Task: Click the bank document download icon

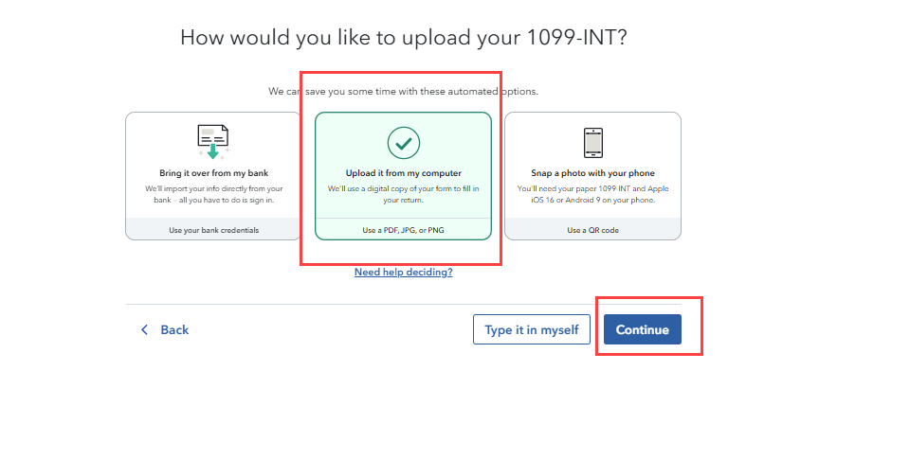Action: 213,142
